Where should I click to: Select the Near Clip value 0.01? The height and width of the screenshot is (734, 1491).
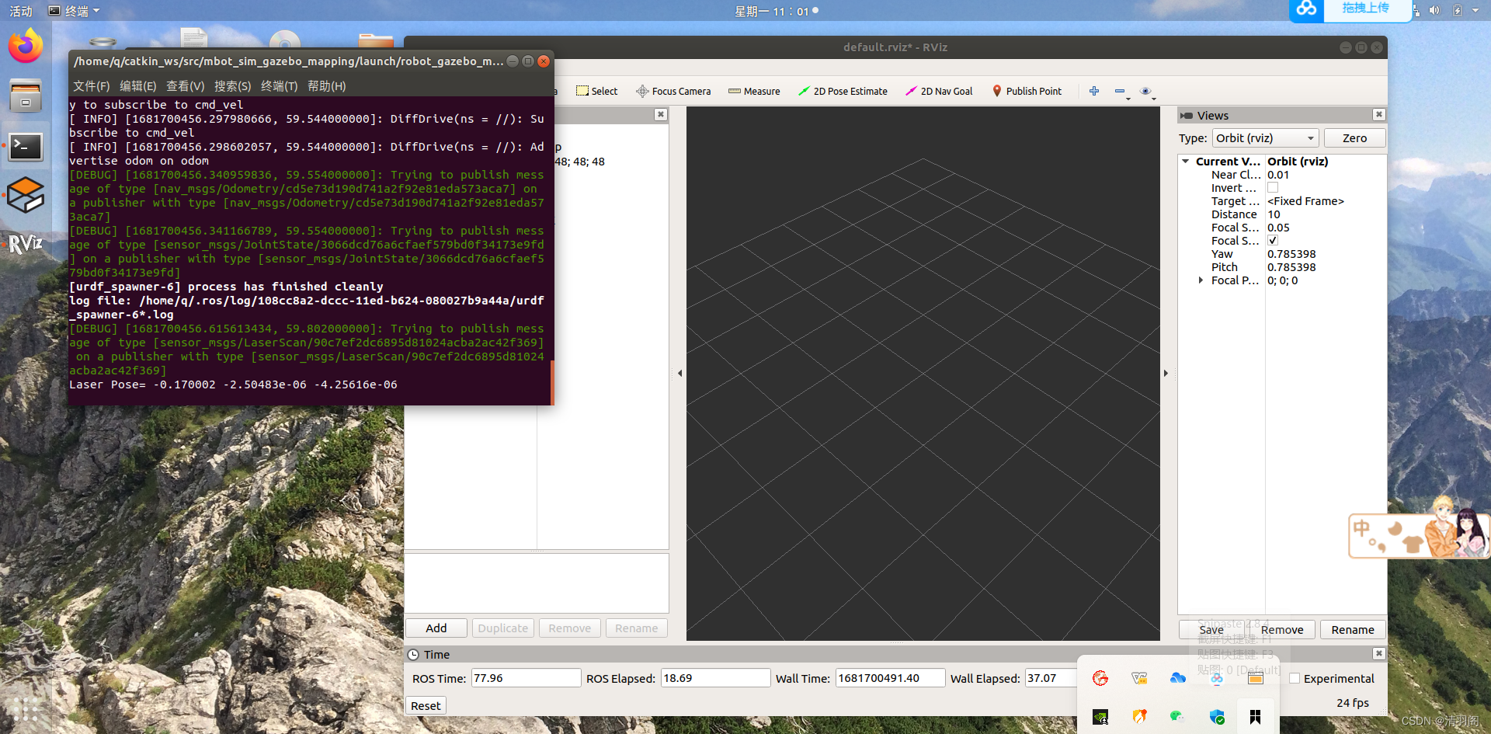point(1278,175)
